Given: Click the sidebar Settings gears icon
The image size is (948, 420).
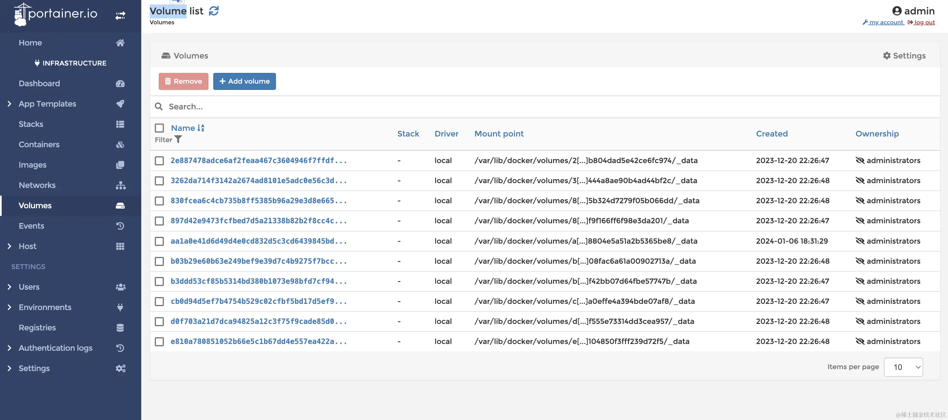Looking at the screenshot, I should 120,369.
